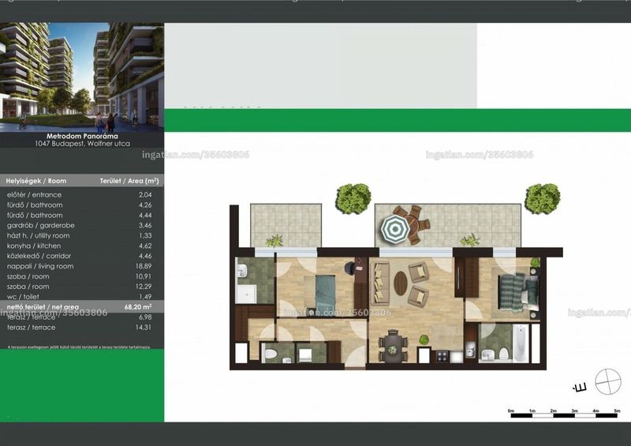Select the konyha / kitchen row

click(80, 245)
